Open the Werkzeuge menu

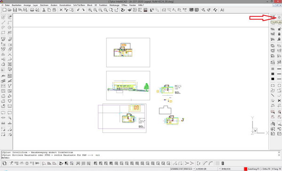114,5
